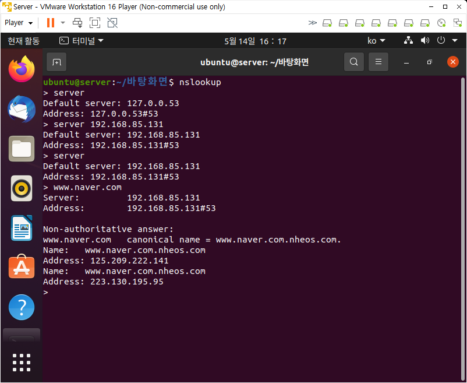Click the "nslookup" command text
Screen dimensions: 467x383
pyautogui.click(x=200, y=82)
